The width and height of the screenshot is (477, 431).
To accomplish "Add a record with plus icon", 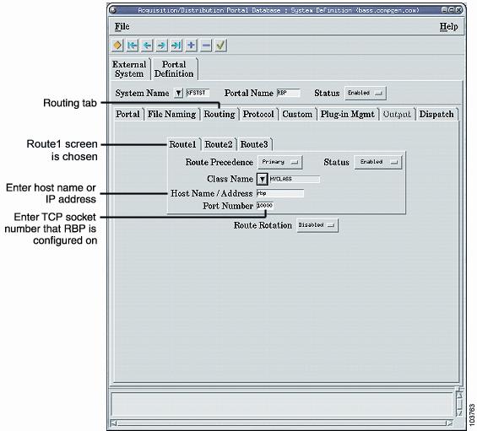I will [x=191, y=46].
